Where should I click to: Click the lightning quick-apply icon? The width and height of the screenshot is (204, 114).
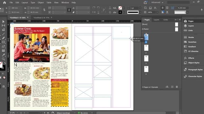click(202, 10)
